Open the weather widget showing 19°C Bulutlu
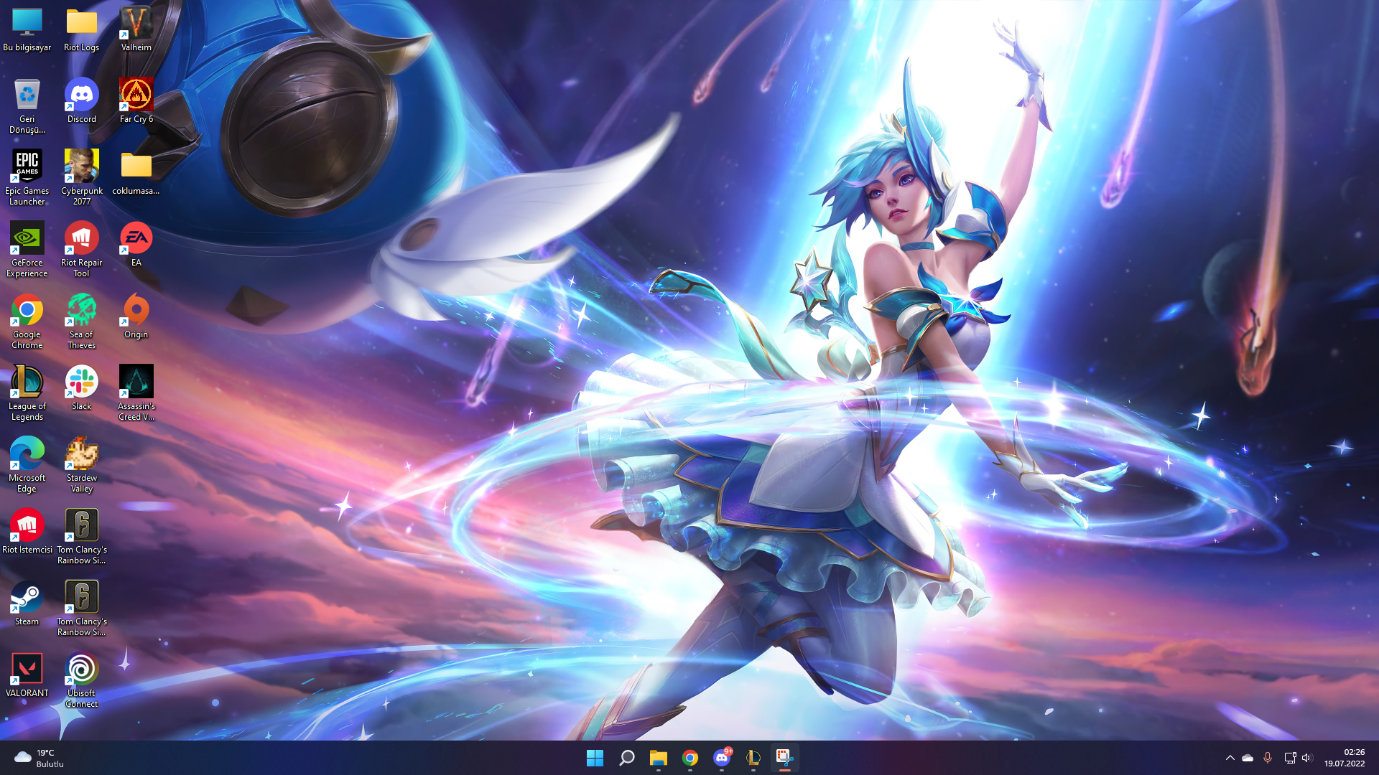The width and height of the screenshot is (1379, 775). pyautogui.click(x=40, y=758)
